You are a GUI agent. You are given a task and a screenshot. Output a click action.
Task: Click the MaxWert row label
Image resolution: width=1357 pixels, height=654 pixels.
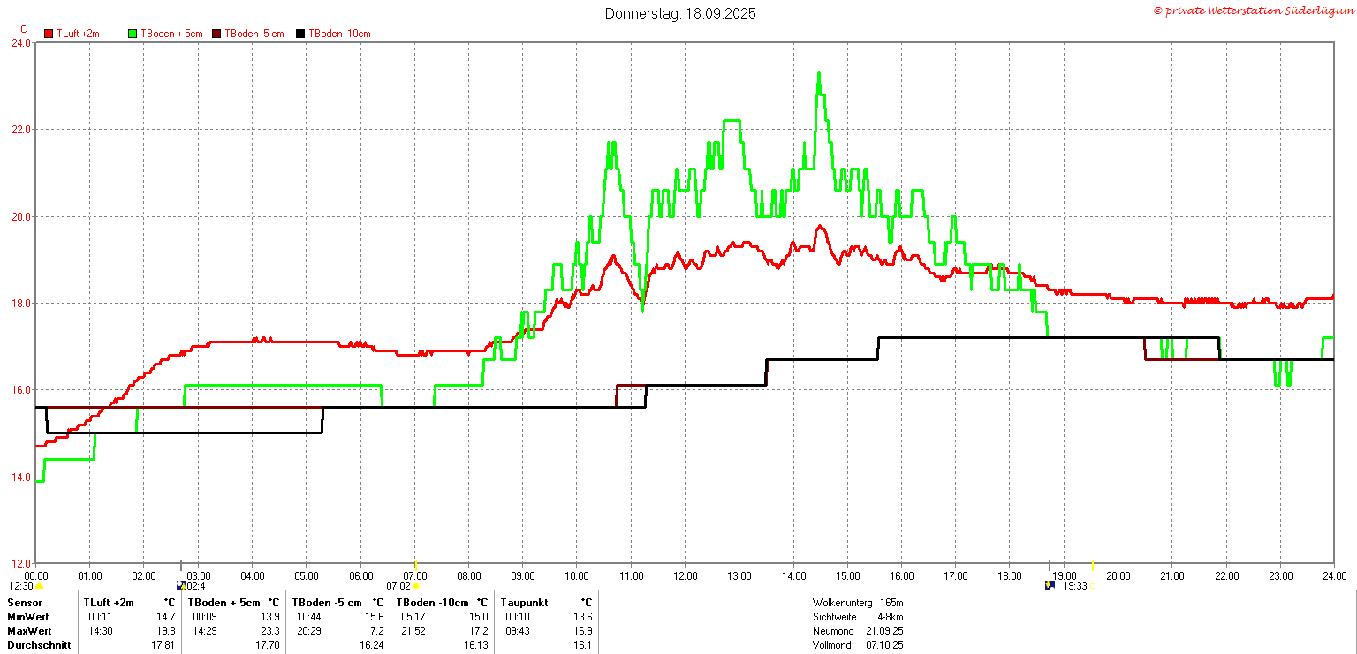click(29, 631)
